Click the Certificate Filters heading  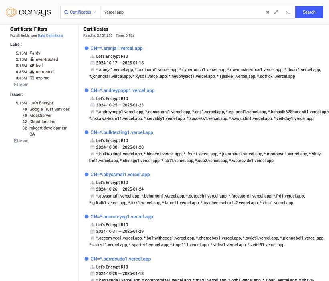coord(29,29)
